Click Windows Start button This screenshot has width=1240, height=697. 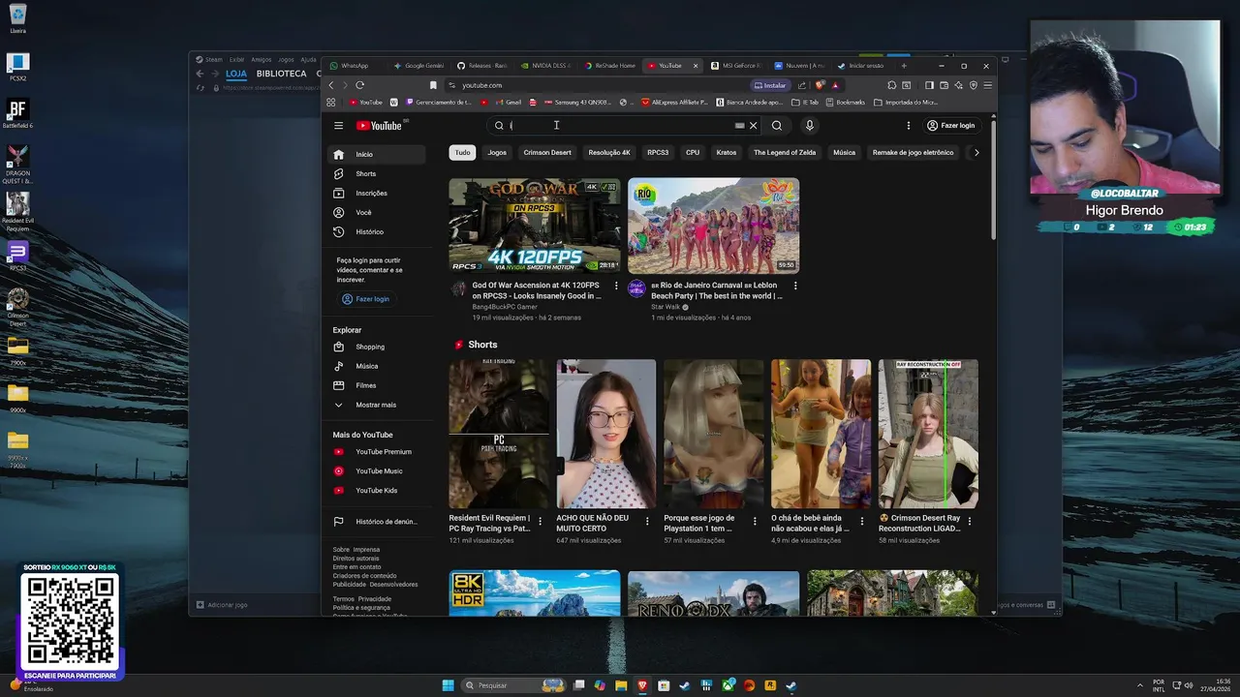448,685
